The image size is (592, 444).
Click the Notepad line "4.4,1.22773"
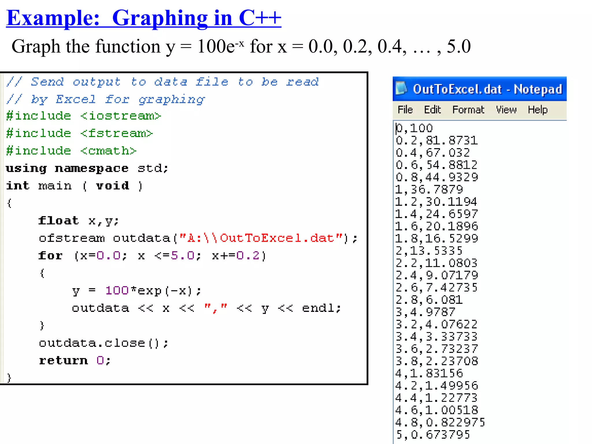[x=436, y=398]
